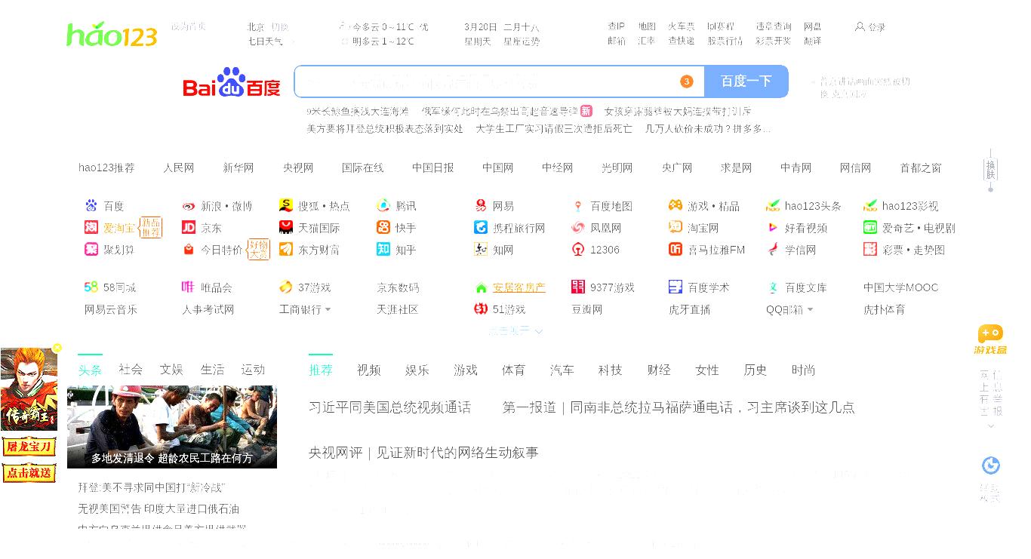Click the railway icon beside 12306
The image size is (1031, 559).
point(578,249)
